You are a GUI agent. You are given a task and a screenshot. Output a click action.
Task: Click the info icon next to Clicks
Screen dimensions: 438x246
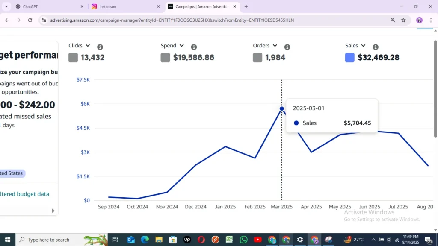point(100,47)
